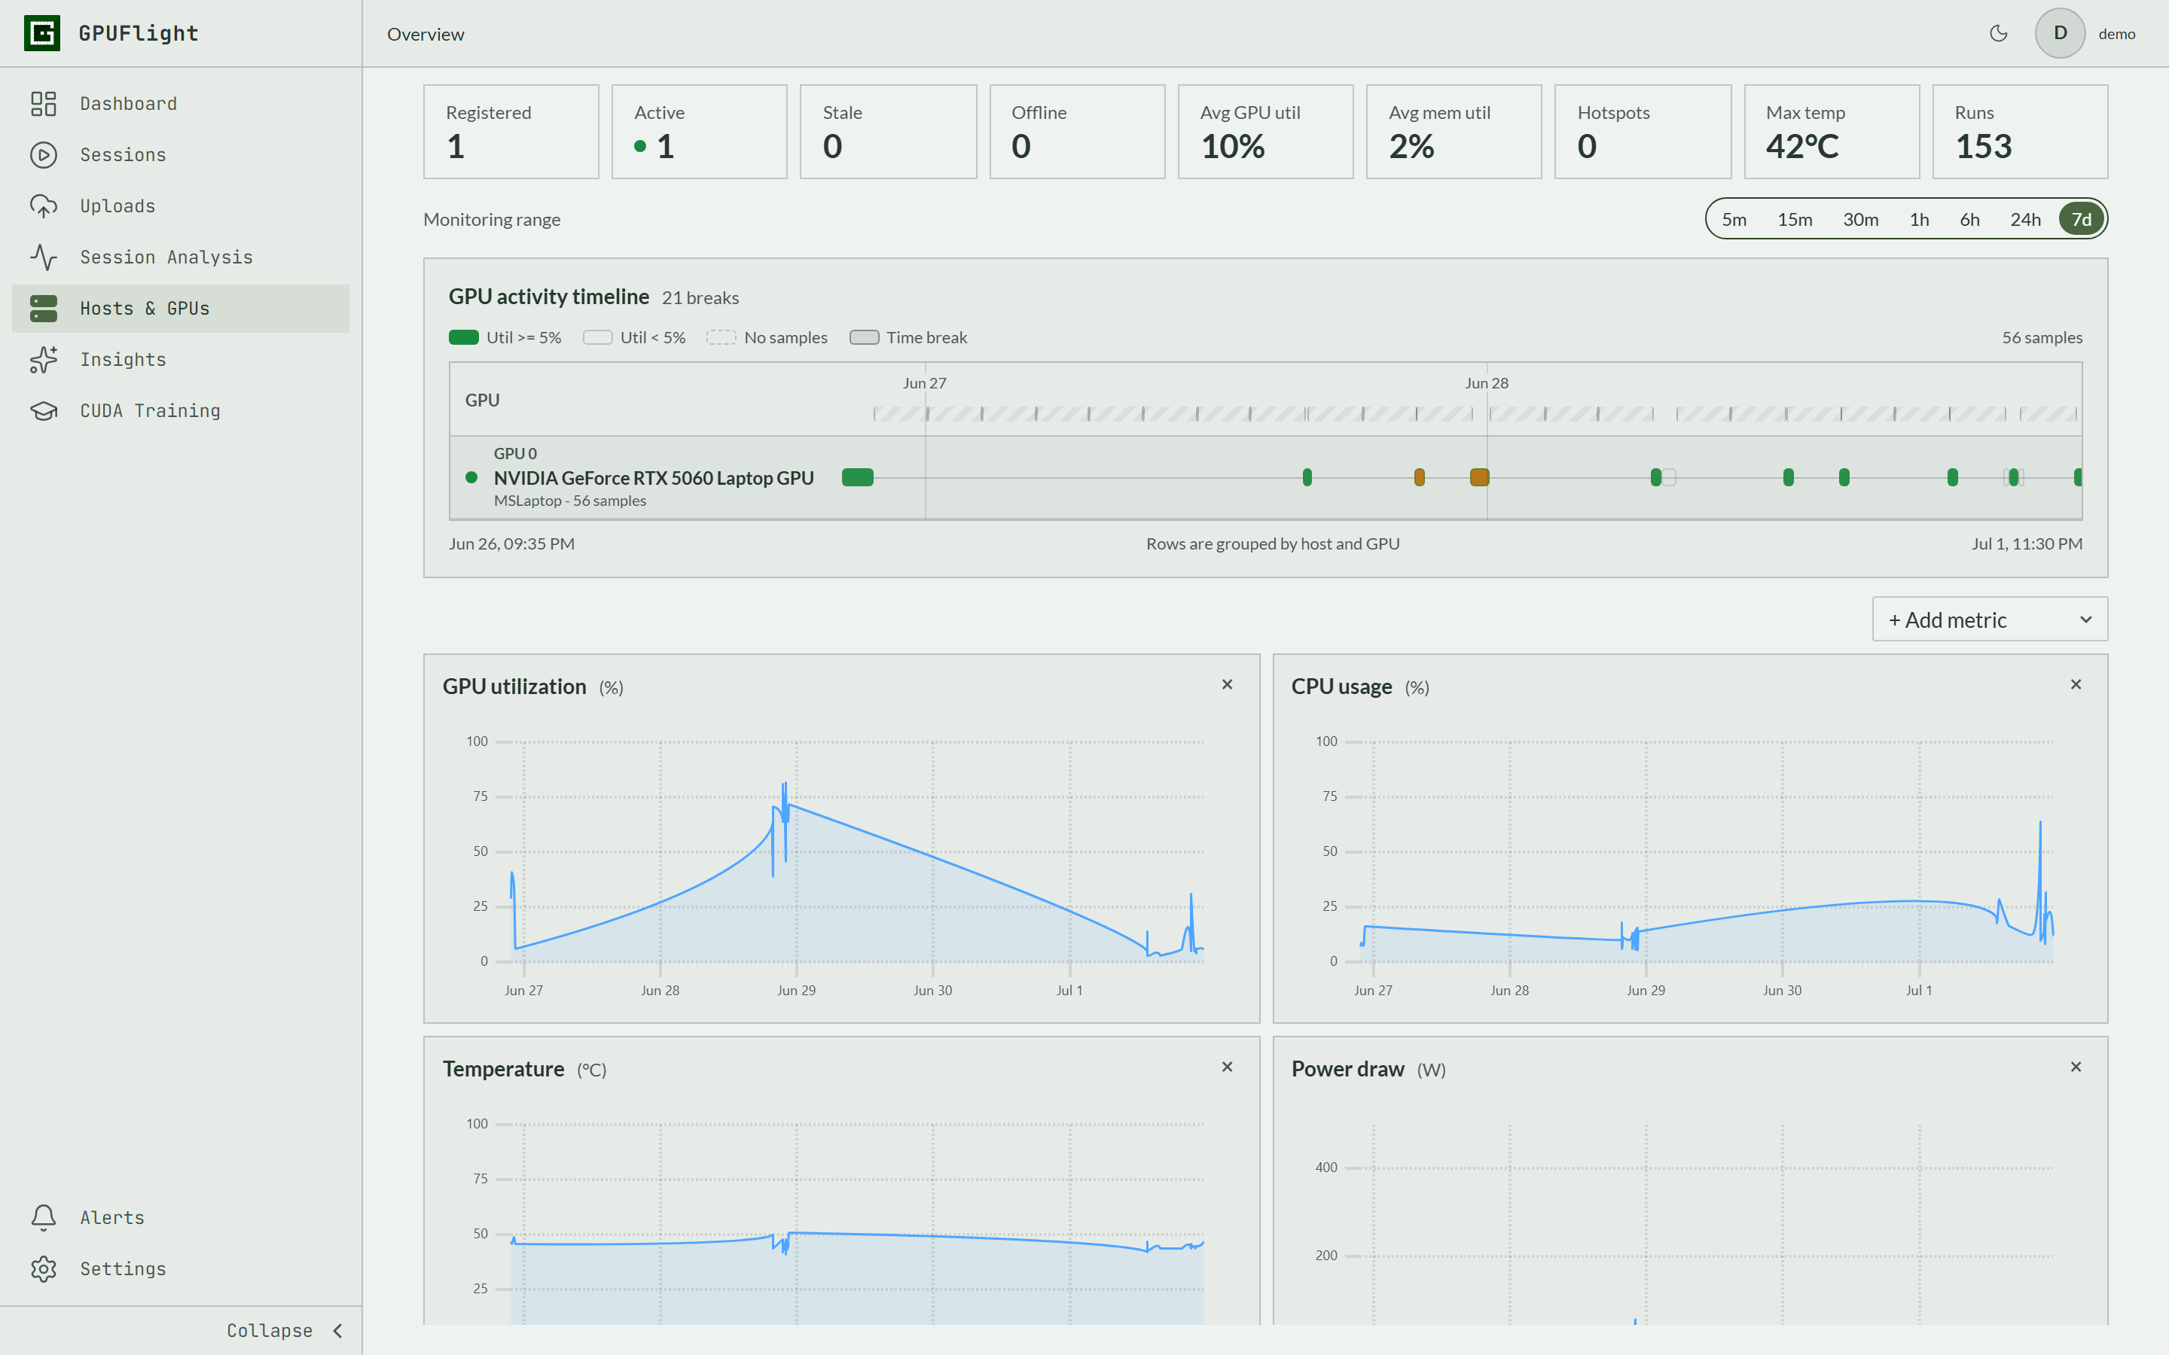Click the 21 breaks label
The image size is (2169, 1355).
coord(700,297)
